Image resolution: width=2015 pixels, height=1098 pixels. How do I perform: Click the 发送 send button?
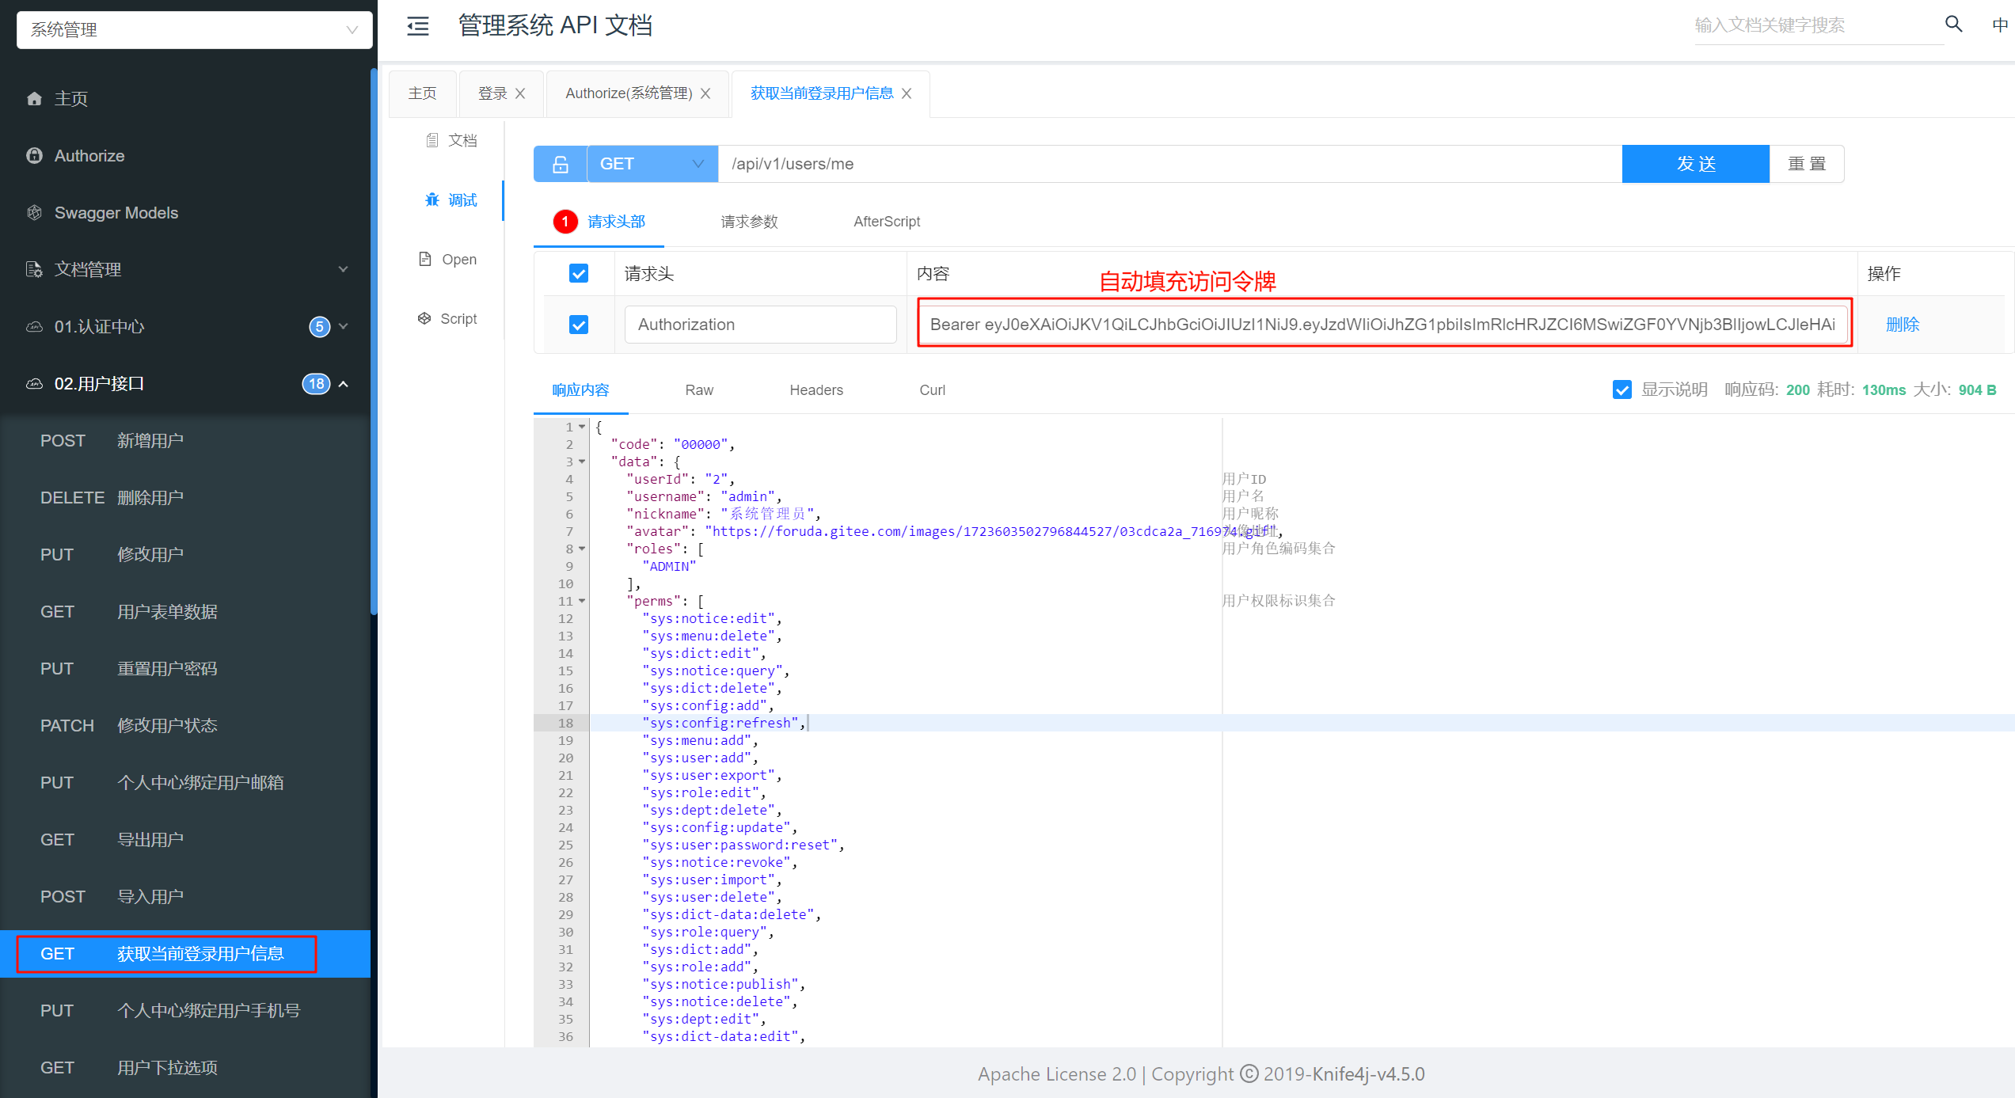pos(1695,164)
